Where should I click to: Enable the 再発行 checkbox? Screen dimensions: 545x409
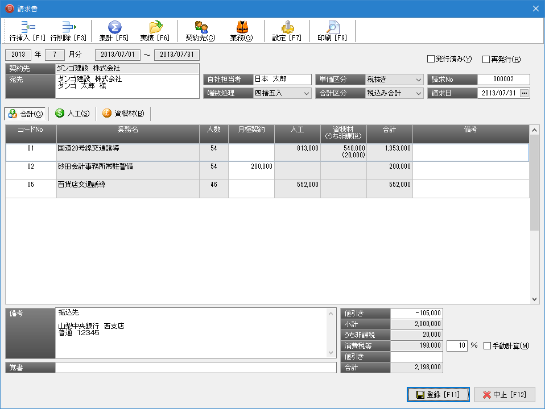(x=486, y=59)
